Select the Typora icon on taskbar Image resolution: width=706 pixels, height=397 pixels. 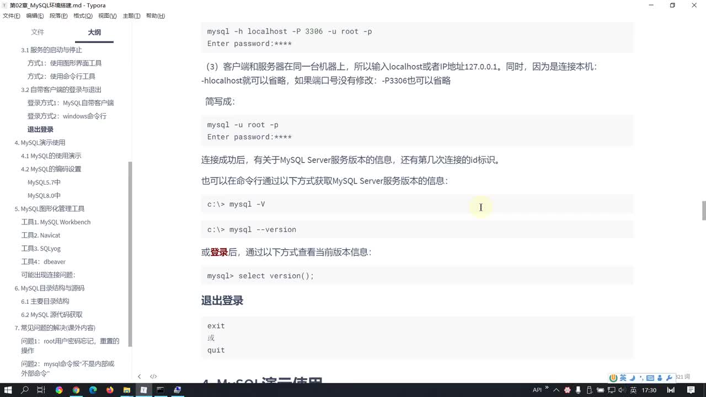(x=143, y=390)
